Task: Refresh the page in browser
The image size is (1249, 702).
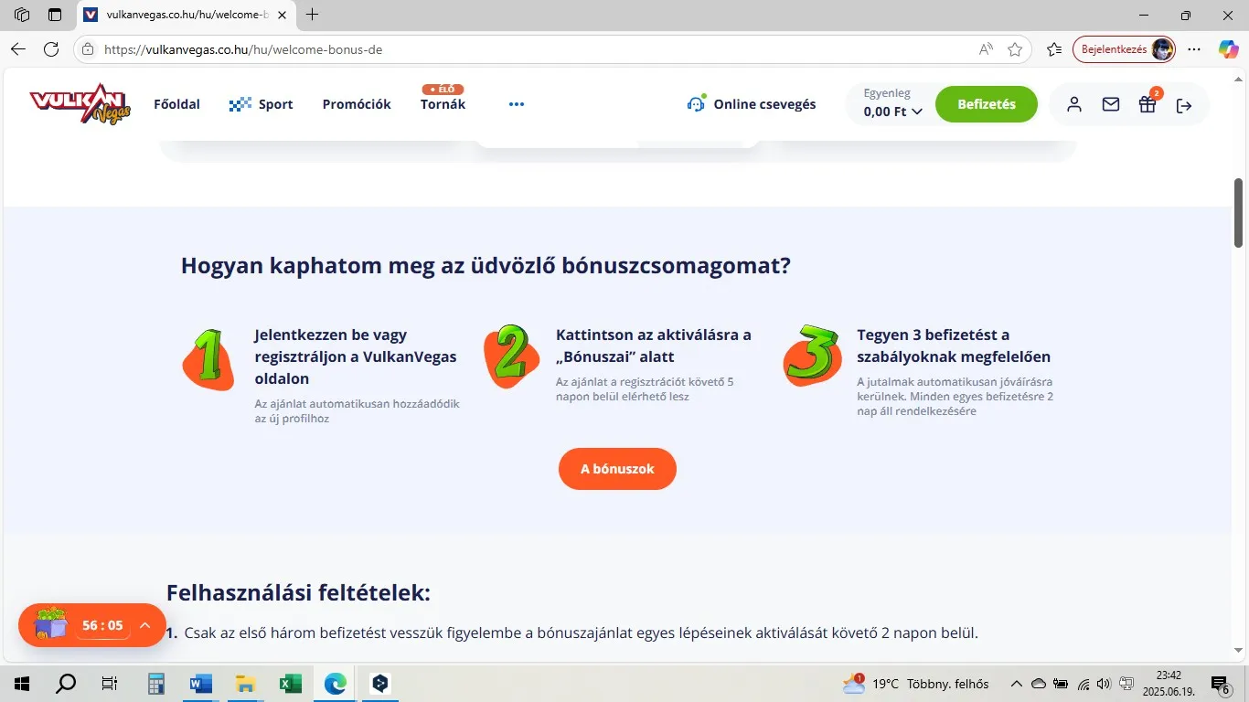Action: click(x=51, y=49)
